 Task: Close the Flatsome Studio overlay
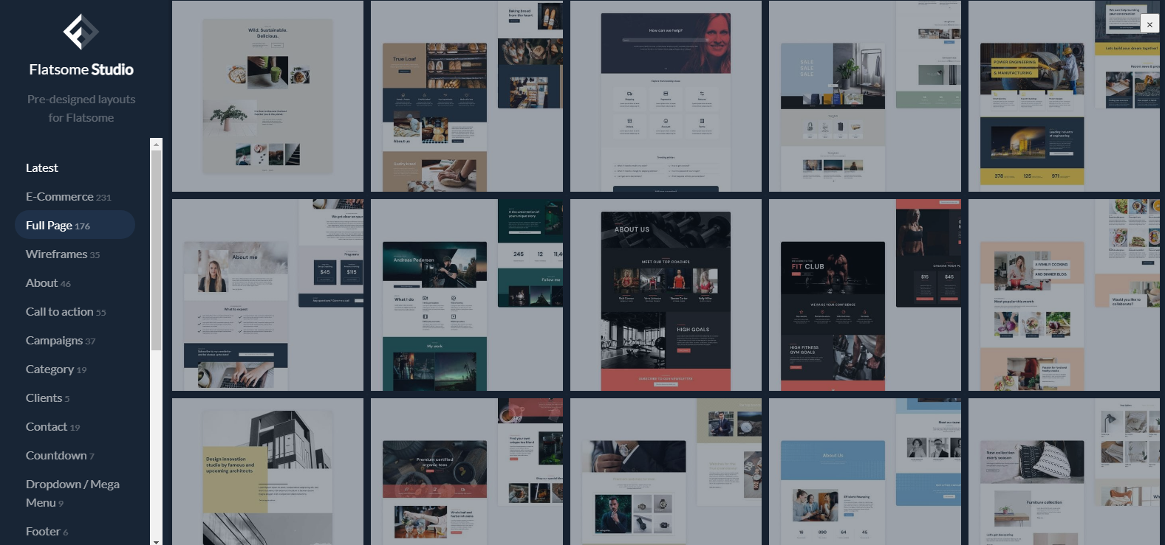[x=1149, y=24]
